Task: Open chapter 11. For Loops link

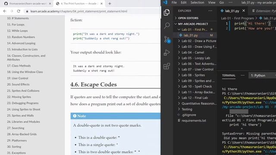Action: coord(16,25)
